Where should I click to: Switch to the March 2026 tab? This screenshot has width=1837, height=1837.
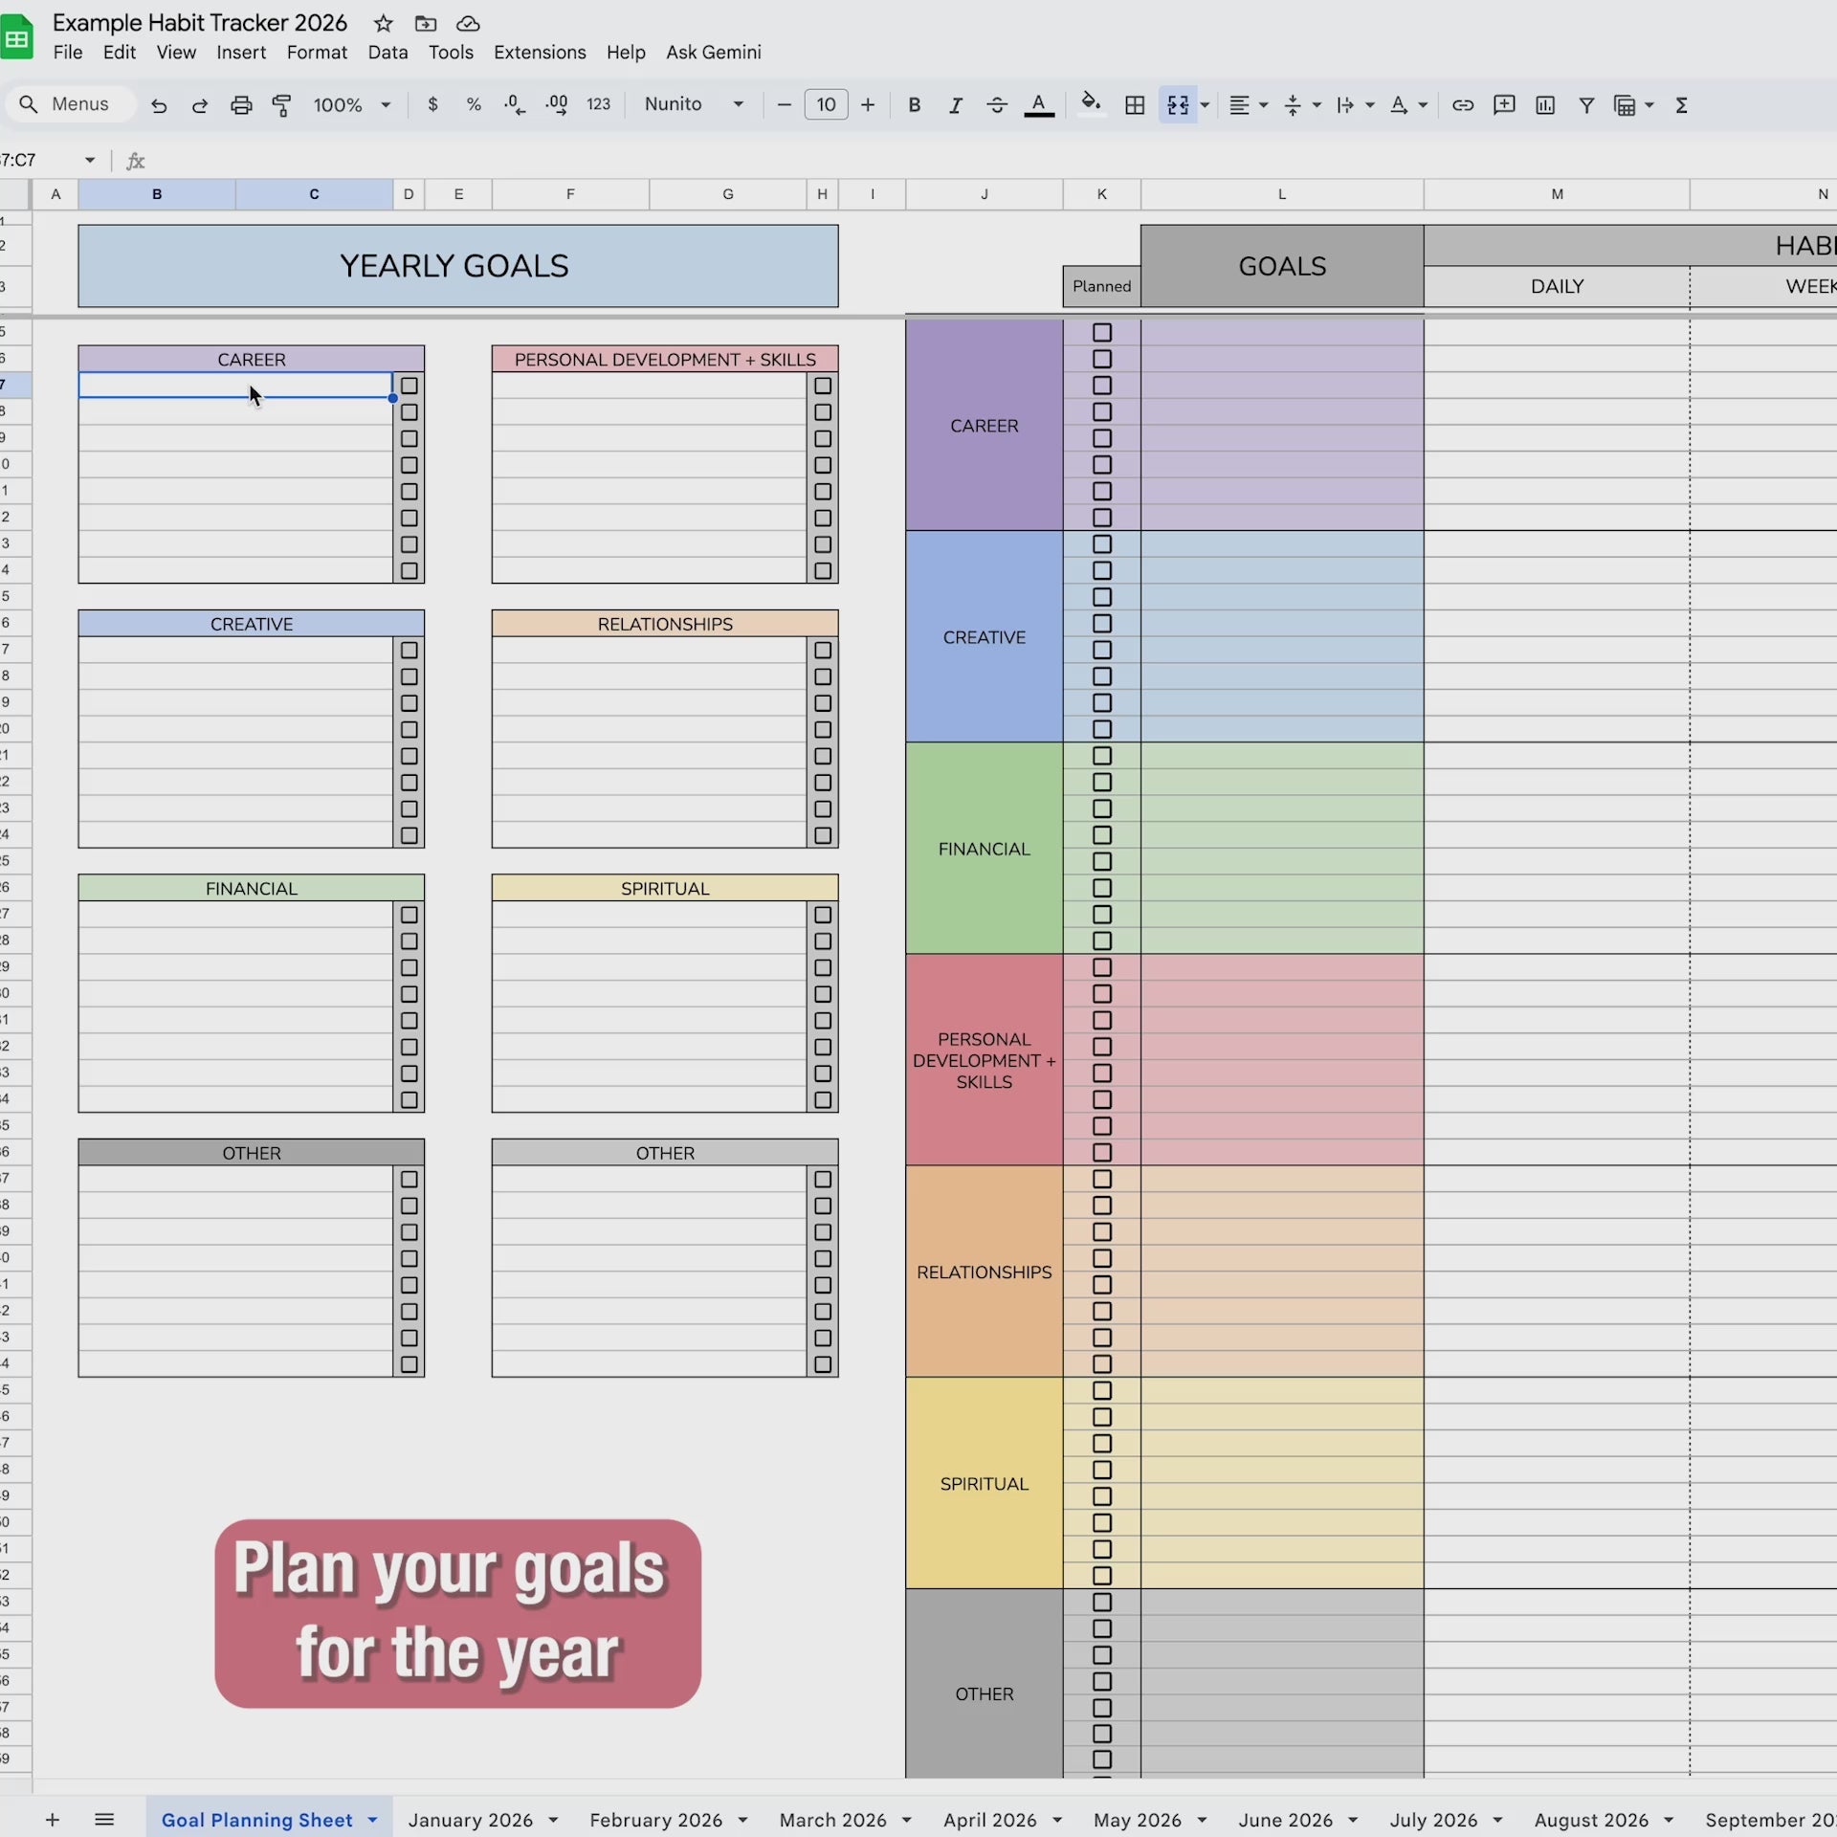(832, 1820)
